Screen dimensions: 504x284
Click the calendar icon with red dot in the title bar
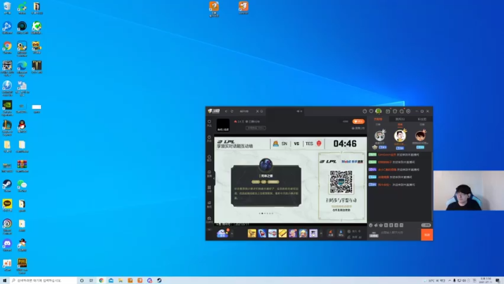point(388,111)
